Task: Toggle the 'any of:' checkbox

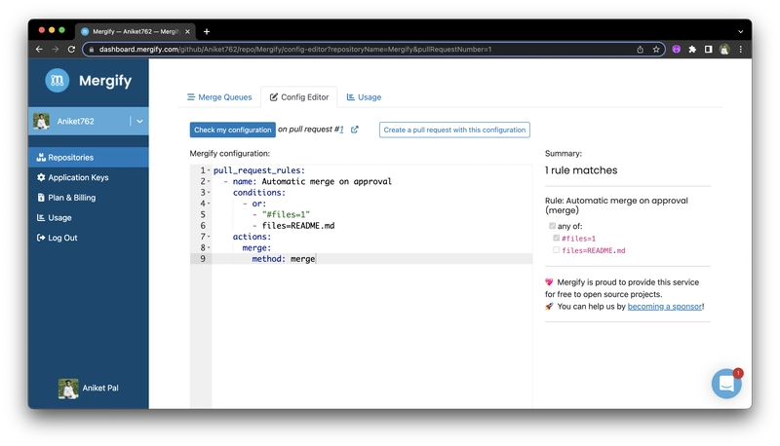Action: click(552, 226)
